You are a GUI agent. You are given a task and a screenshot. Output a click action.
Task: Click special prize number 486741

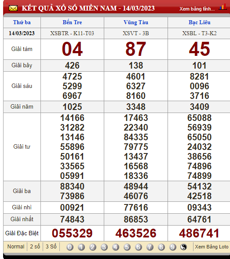click(199, 233)
